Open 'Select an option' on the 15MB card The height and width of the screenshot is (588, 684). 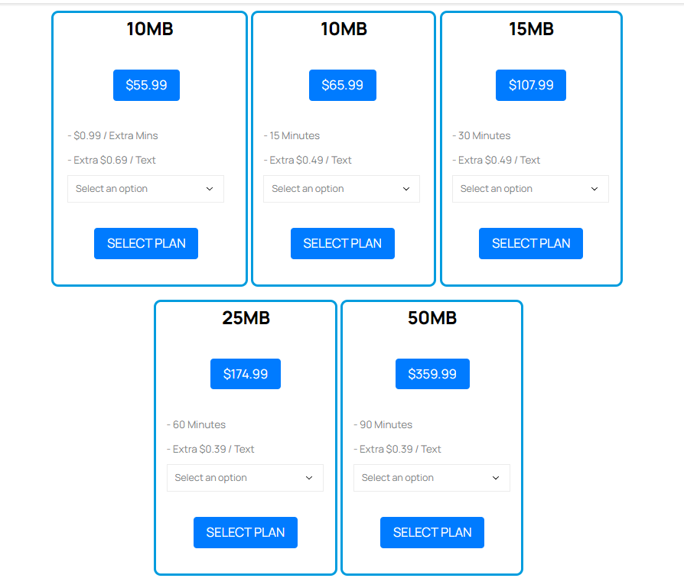click(x=530, y=189)
